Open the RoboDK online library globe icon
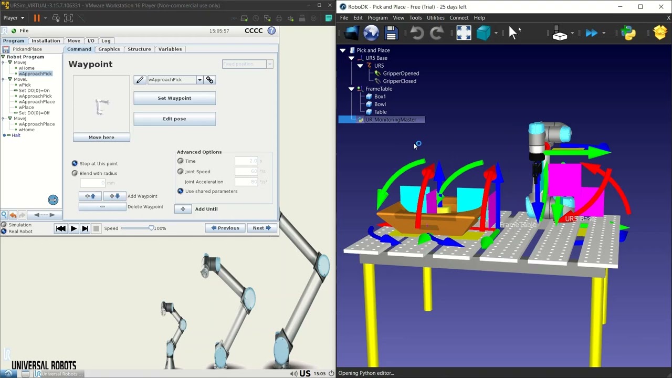 [x=371, y=33]
